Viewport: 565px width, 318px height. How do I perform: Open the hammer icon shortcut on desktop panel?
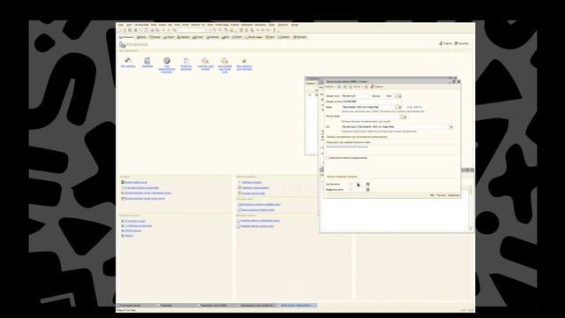pos(127,61)
